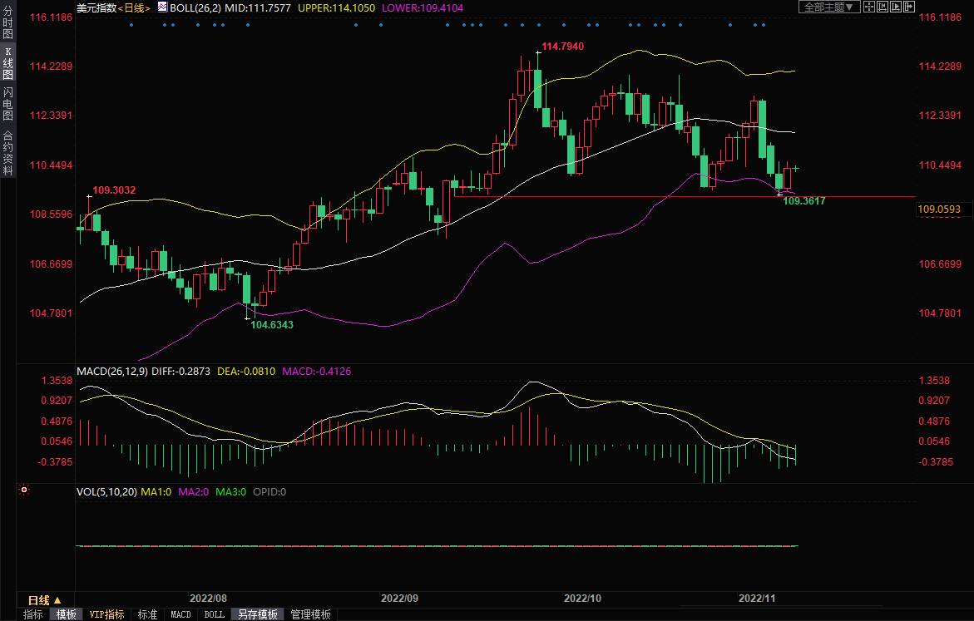Screen dimensions: 974x621
Task: Click 管理模板 button
Action: click(x=310, y=614)
